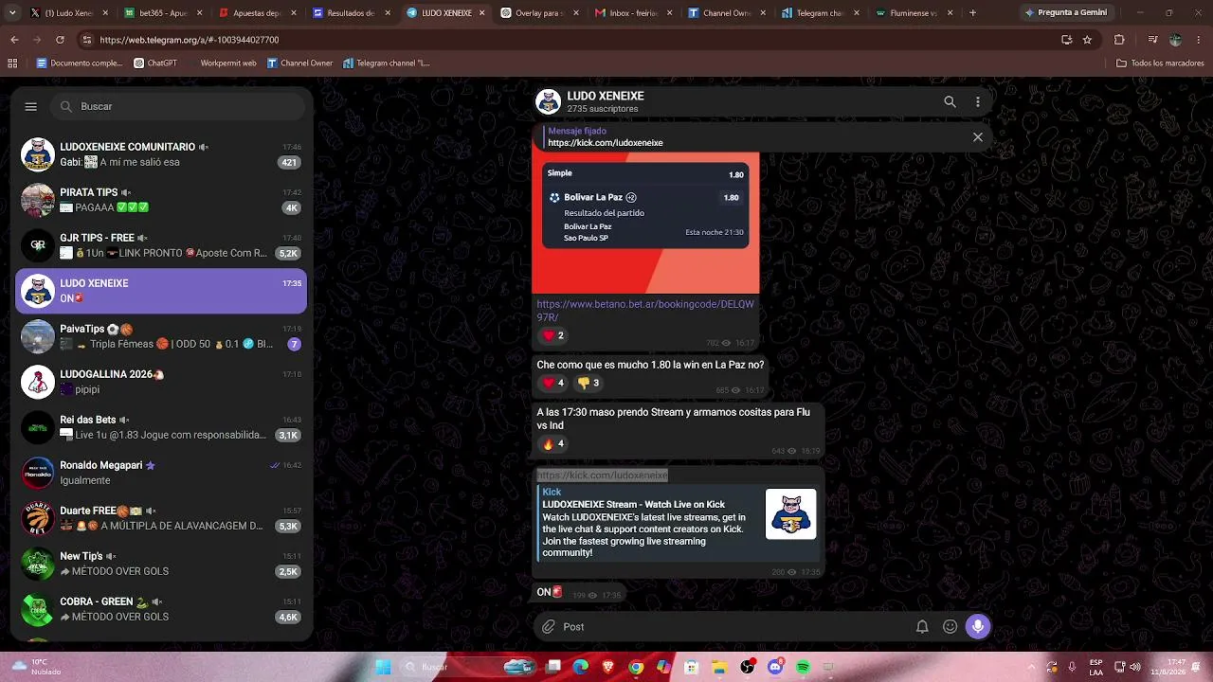Go back in the browser

coord(14,40)
